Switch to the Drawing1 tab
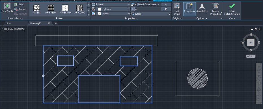Viewport: 263px width, 109px height. (36, 23)
